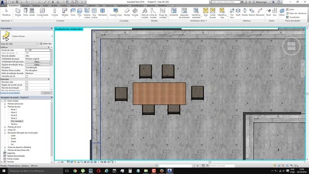Click the Eixo cortina tool
This screenshot has height=174, width=309.
95,13
